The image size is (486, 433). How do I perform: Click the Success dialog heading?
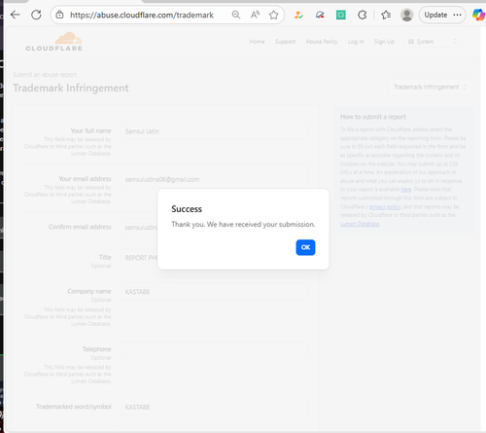[187, 209]
